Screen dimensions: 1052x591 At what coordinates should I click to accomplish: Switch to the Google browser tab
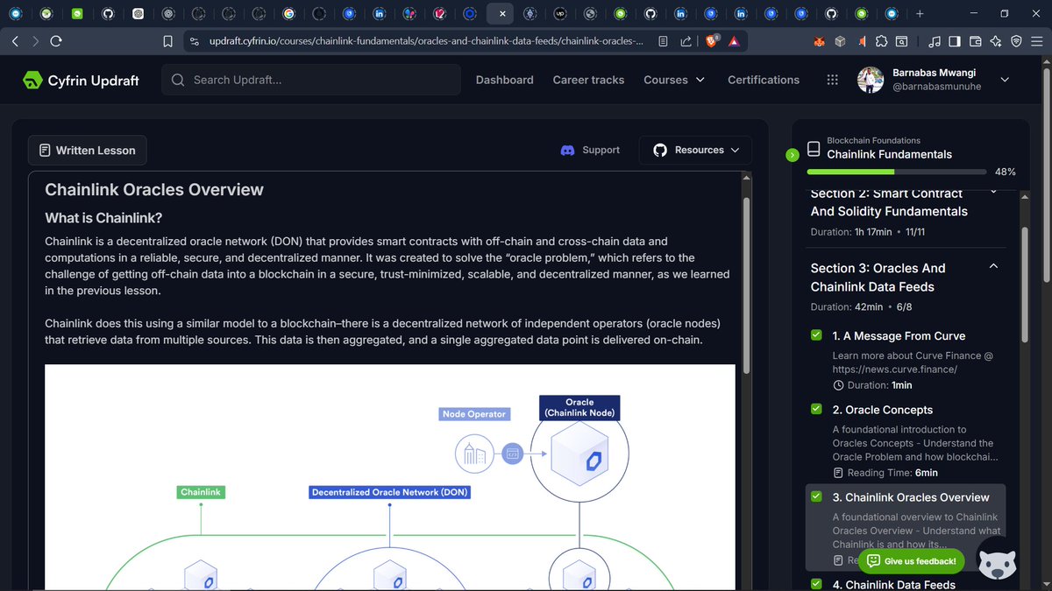coord(289,14)
